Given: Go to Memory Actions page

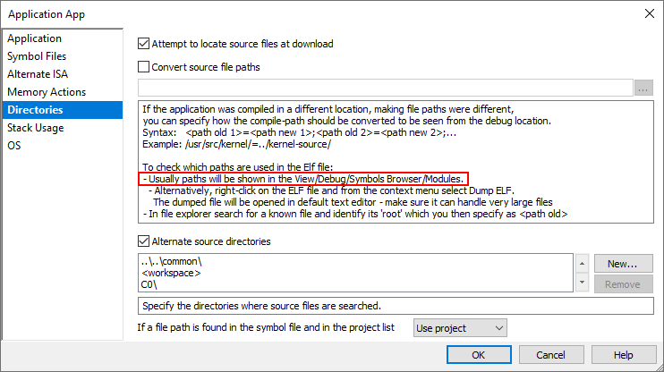Looking at the screenshot, I should tap(47, 92).
